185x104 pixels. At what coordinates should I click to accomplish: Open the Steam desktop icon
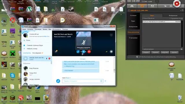coord(71,9)
